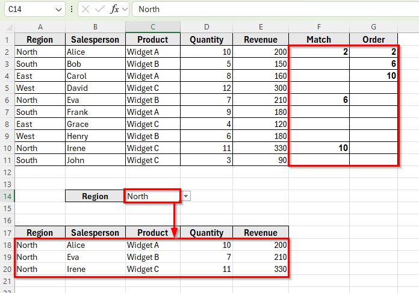Select the cell containing Eva in row 6
This screenshot has width=419, height=293.
95,100
